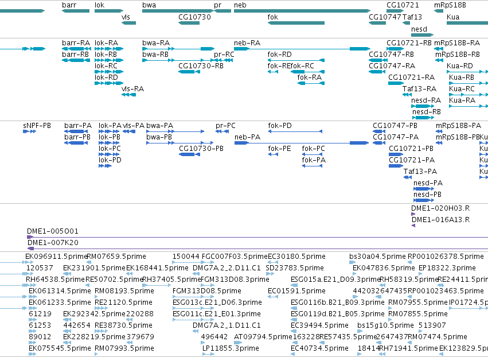Click the fok-RA transcript label
488x357 pixels.
[x=309, y=77]
